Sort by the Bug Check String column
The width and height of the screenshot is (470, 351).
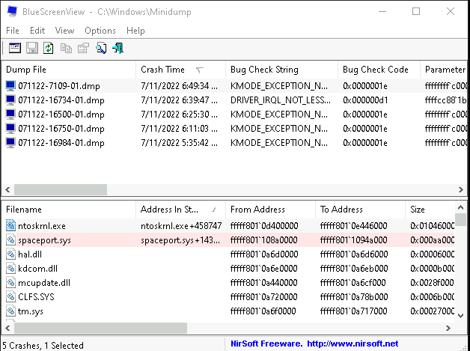281,70
